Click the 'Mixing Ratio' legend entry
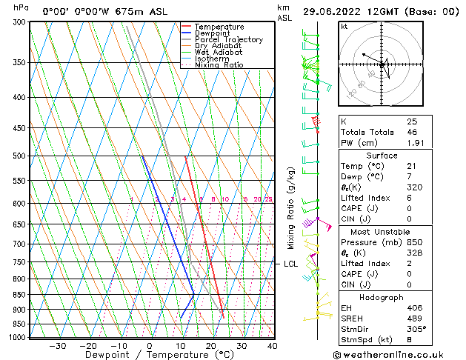 [219, 64]
